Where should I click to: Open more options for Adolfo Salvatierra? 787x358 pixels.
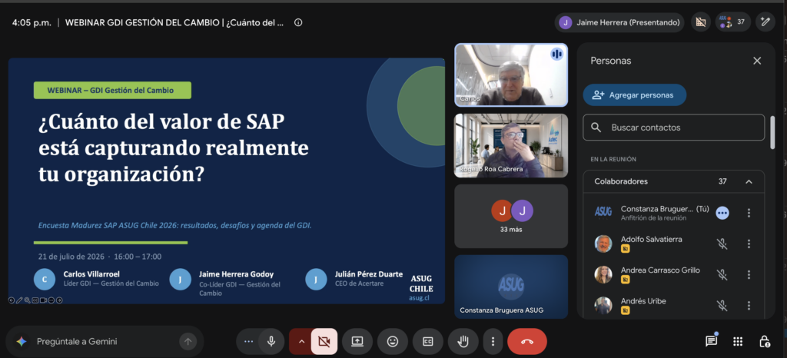click(749, 244)
